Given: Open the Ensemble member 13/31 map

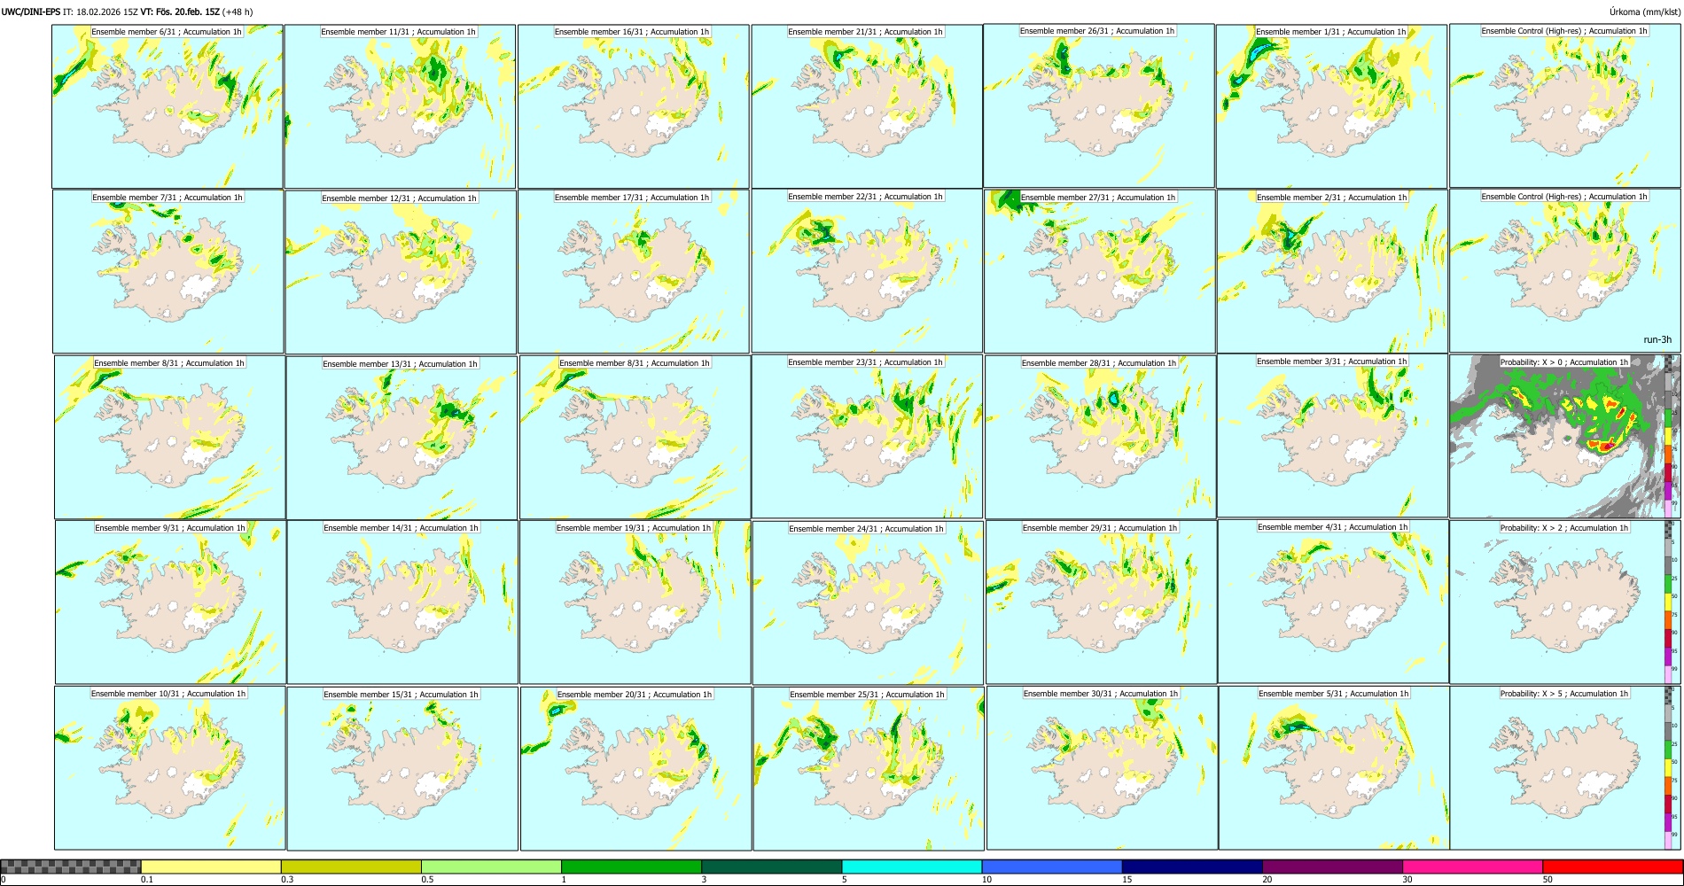Looking at the screenshot, I should pyautogui.click(x=402, y=438).
